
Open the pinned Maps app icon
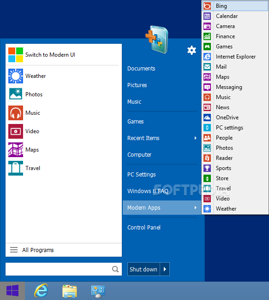[x=16, y=150]
